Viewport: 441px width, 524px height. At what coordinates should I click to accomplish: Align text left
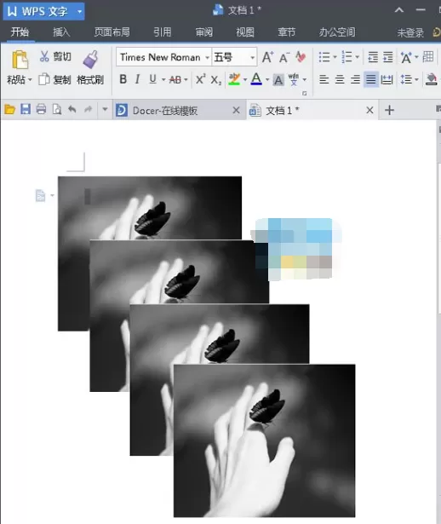point(324,79)
